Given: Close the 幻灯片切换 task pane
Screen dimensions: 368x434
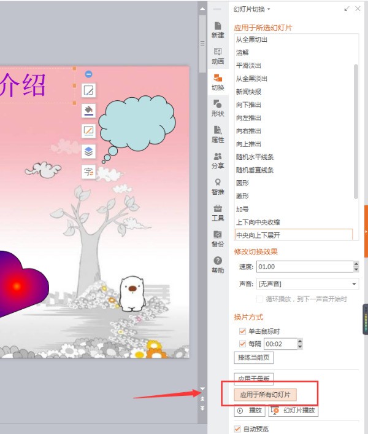Looking at the screenshot, I should pyautogui.click(x=358, y=9).
